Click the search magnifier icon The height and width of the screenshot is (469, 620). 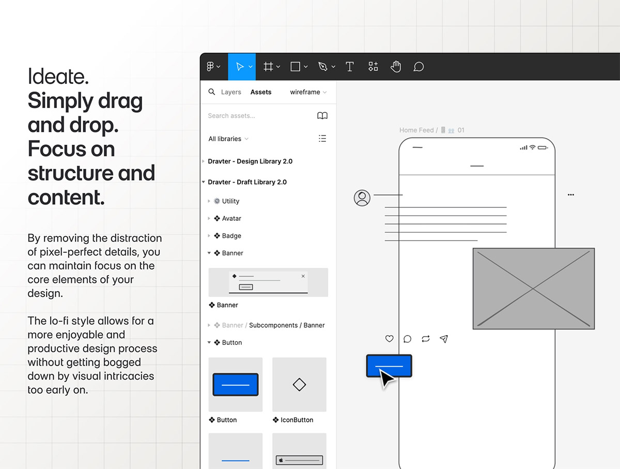tap(212, 92)
